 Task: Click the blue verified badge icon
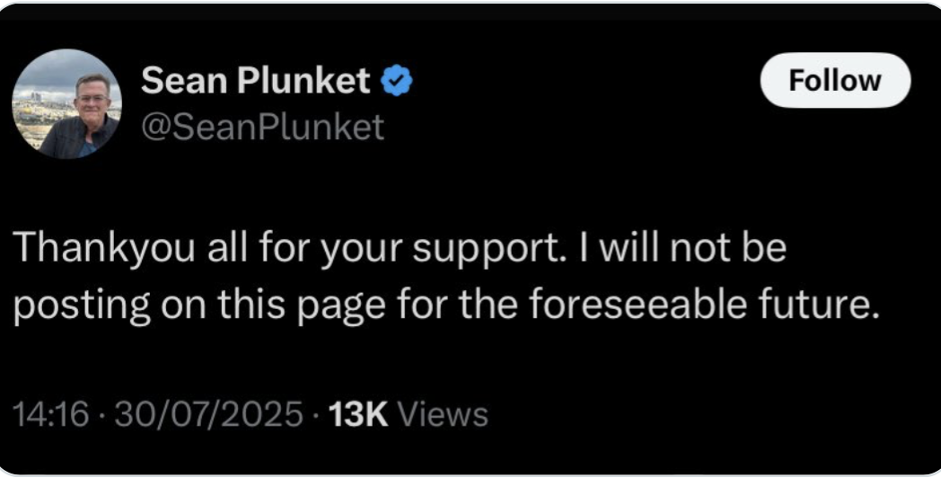point(397,82)
